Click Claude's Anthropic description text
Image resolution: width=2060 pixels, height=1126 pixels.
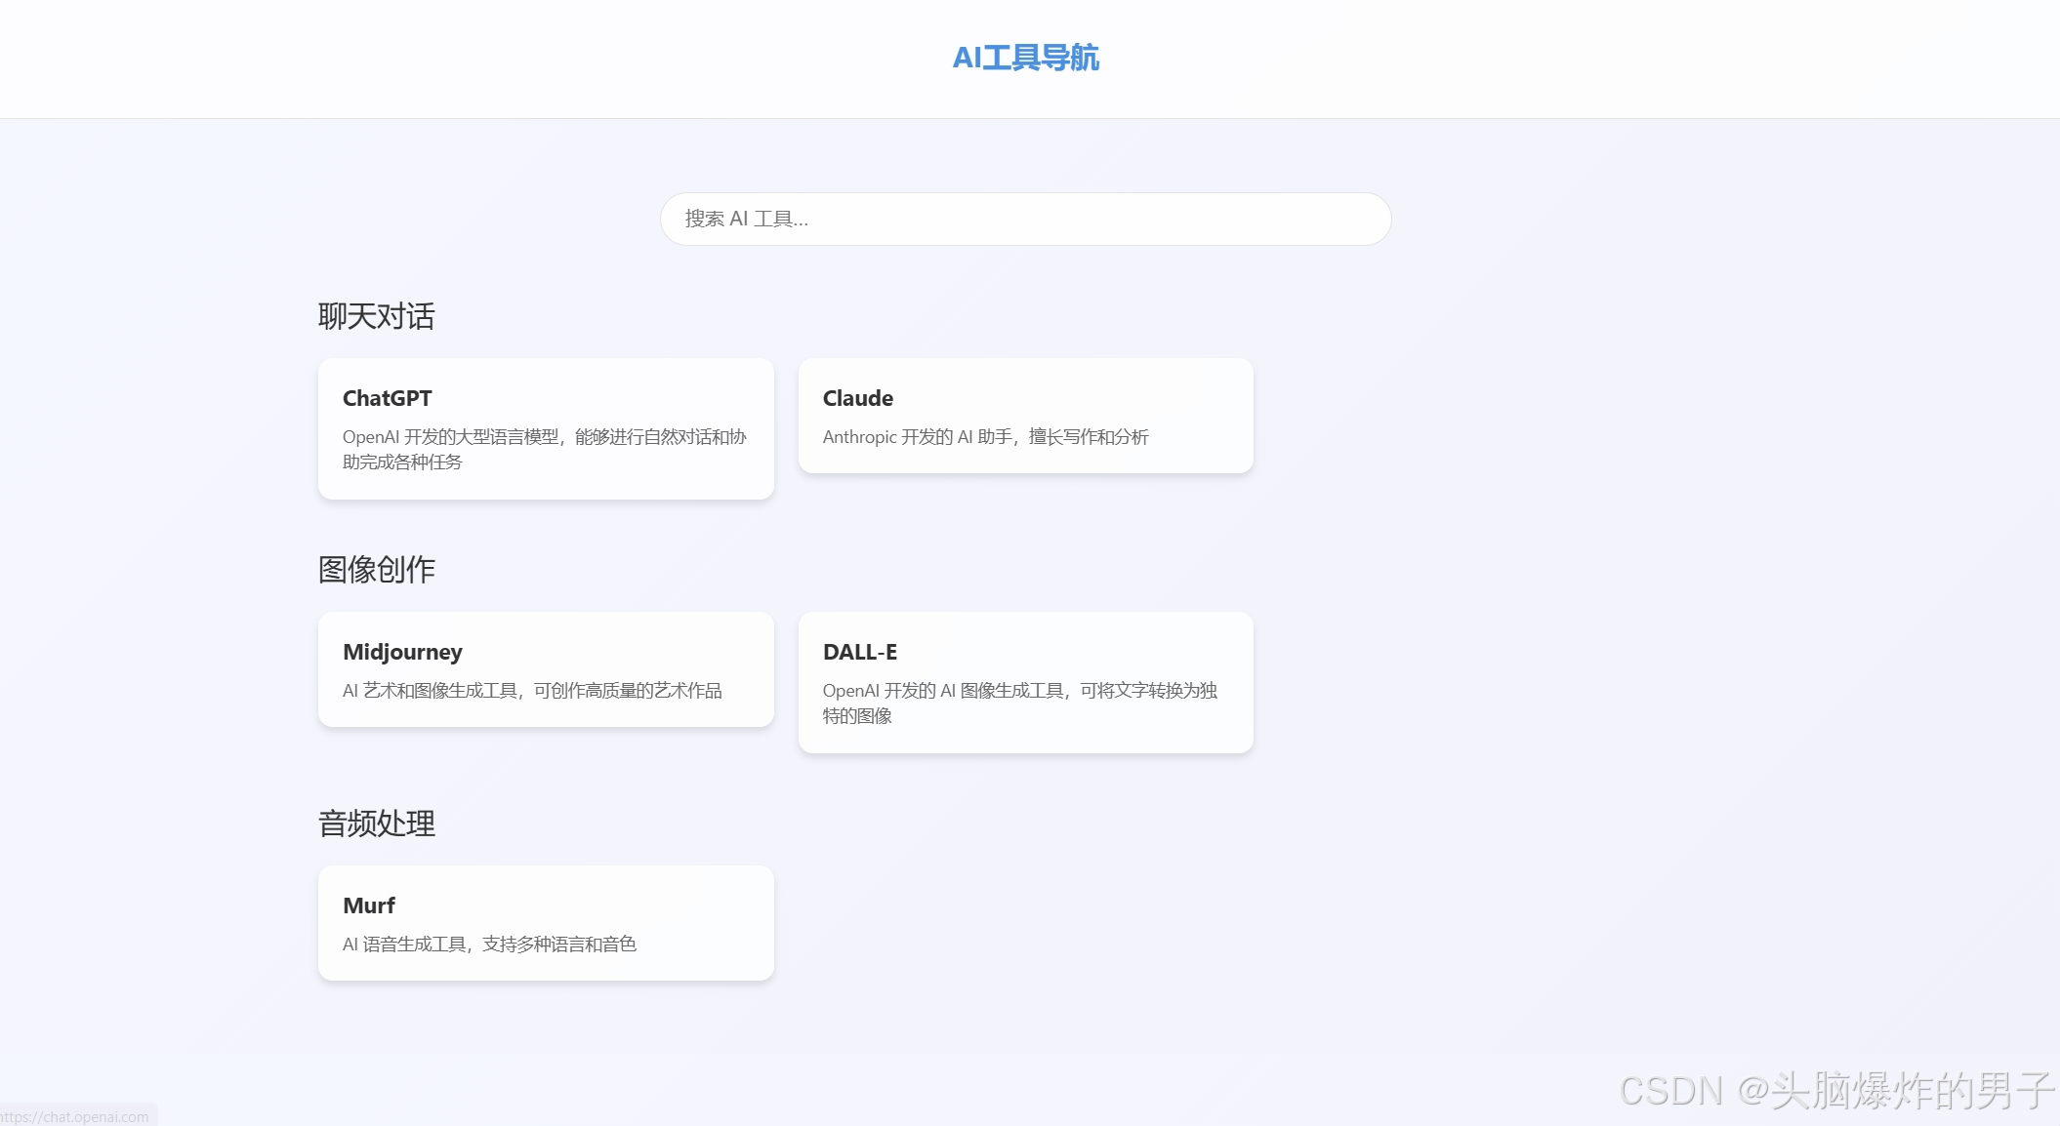[x=985, y=437]
